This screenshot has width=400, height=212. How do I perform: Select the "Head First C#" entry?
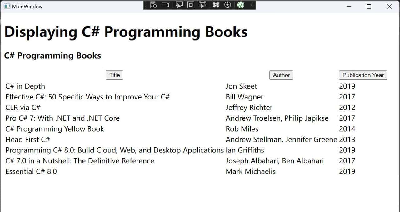pyautogui.click(x=27, y=139)
